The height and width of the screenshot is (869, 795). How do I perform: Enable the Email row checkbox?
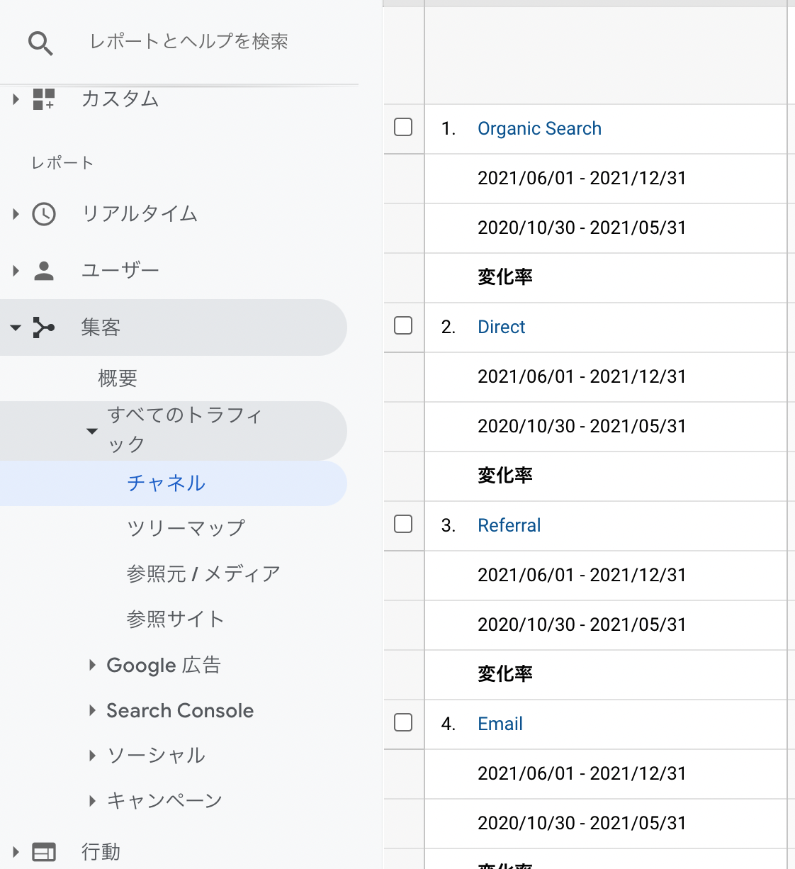point(403,722)
